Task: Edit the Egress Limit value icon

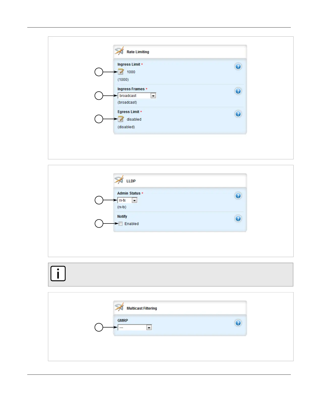Action: 121,119
